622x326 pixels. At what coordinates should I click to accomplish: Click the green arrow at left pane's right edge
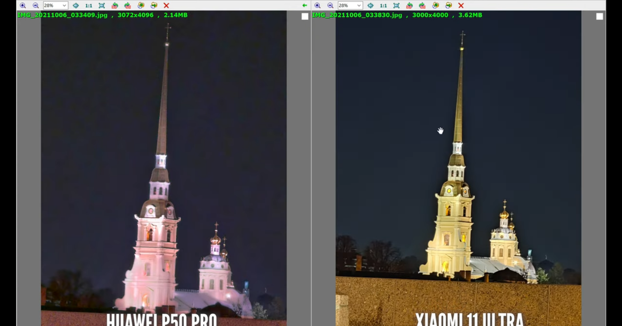(x=305, y=5)
